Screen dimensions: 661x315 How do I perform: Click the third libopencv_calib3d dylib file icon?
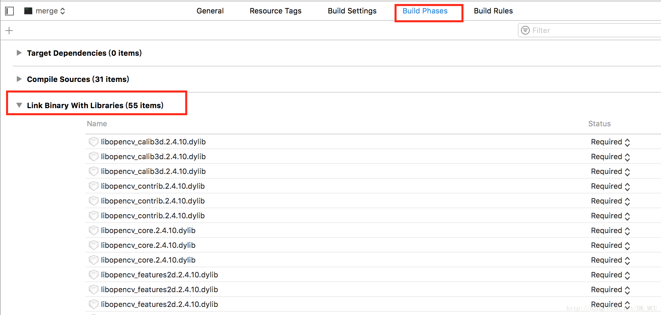point(94,171)
